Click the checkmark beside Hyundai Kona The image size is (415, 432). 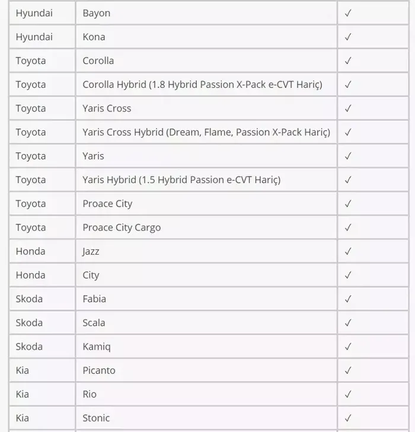point(348,37)
